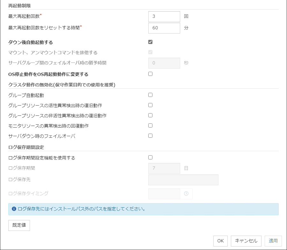Screen dimensions: 287x250
Task: Check モニタリソースの異常検出時の回復動作 checkbox
Action: 151,126
